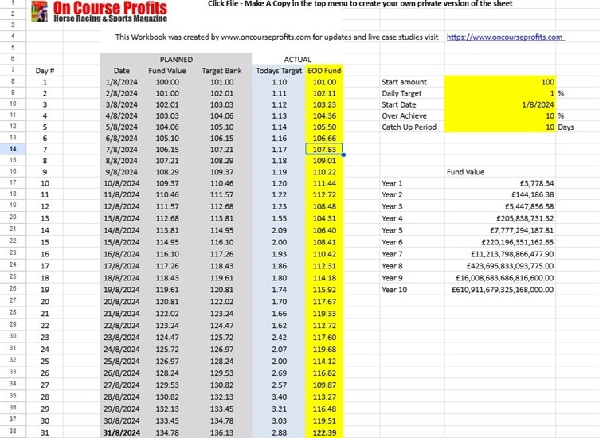
Task: Select the Over Achieve value cell
Action: pos(499,115)
